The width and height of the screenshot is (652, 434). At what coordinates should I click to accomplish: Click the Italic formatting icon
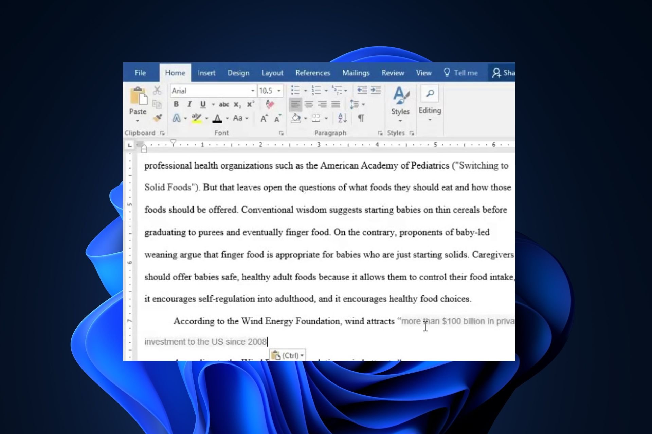(x=189, y=104)
